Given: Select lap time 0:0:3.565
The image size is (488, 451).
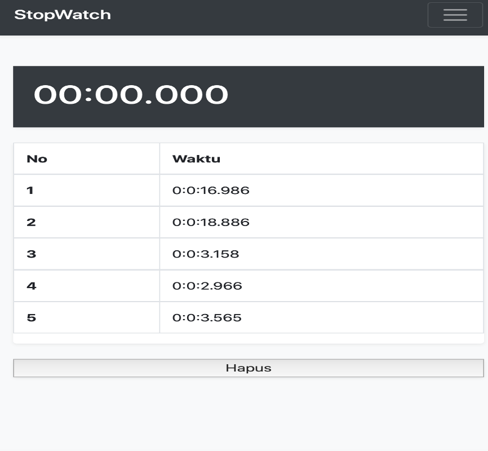Looking at the screenshot, I should [207, 318].
